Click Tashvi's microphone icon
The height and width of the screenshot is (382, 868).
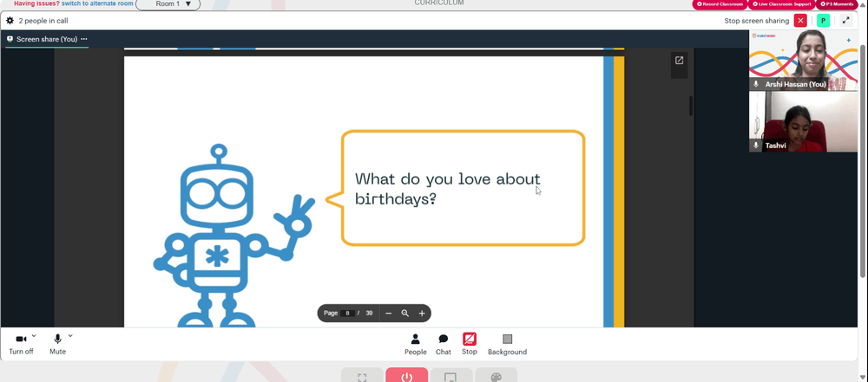[756, 146]
